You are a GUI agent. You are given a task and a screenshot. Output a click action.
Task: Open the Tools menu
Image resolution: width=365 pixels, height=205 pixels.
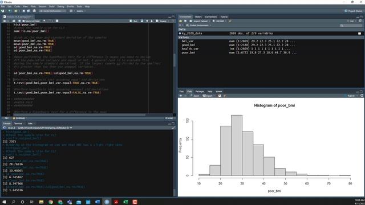79,6
